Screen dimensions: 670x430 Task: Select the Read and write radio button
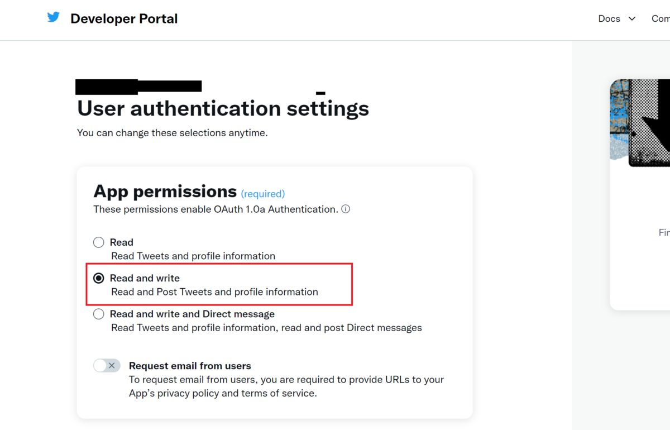coord(98,278)
